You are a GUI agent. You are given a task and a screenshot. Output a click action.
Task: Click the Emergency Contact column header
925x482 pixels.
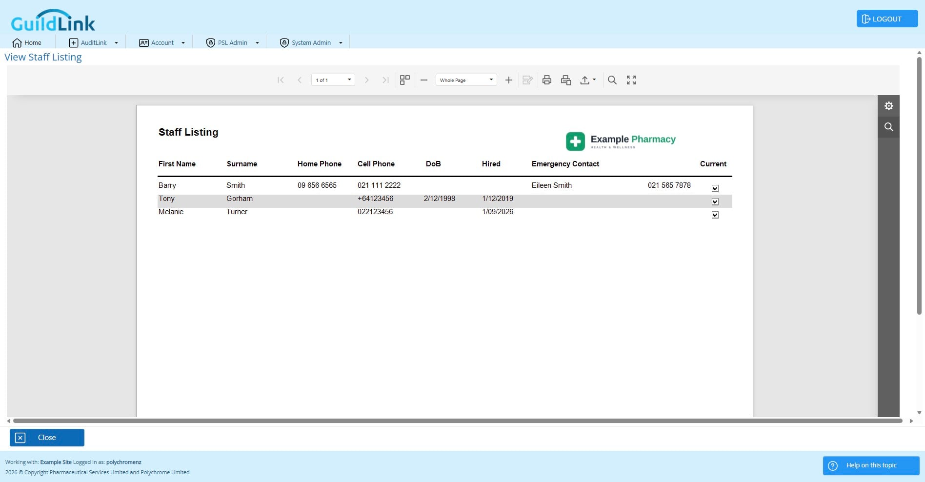(565, 164)
